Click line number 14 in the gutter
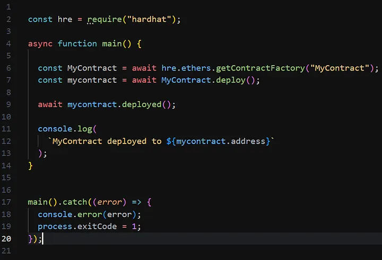This screenshot has height=260, width=382. [x=8, y=165]
